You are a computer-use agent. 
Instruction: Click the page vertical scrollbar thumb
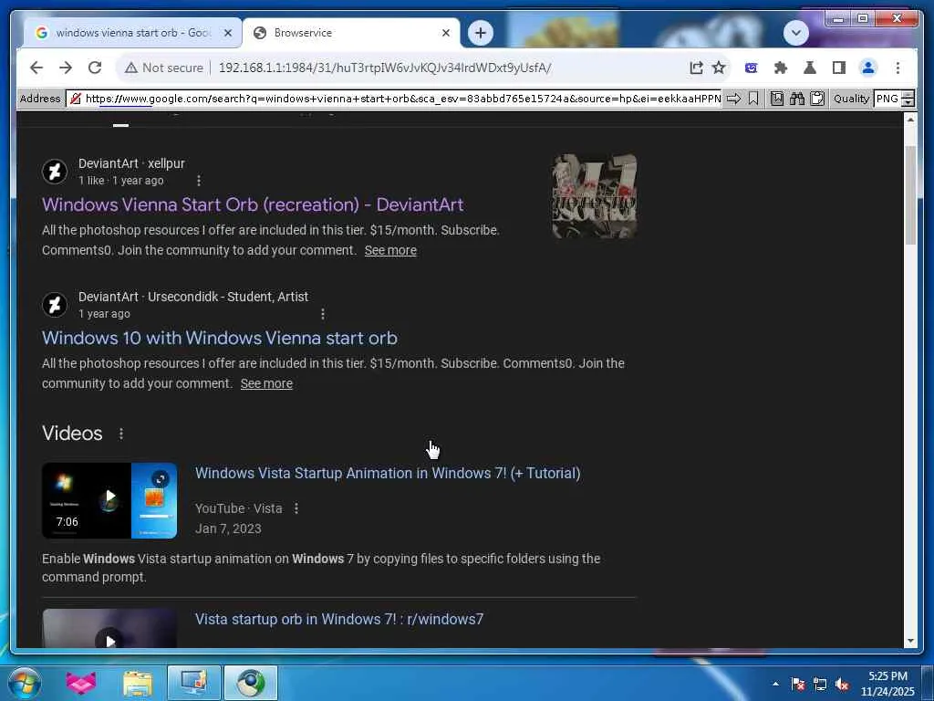pos(910,195)
